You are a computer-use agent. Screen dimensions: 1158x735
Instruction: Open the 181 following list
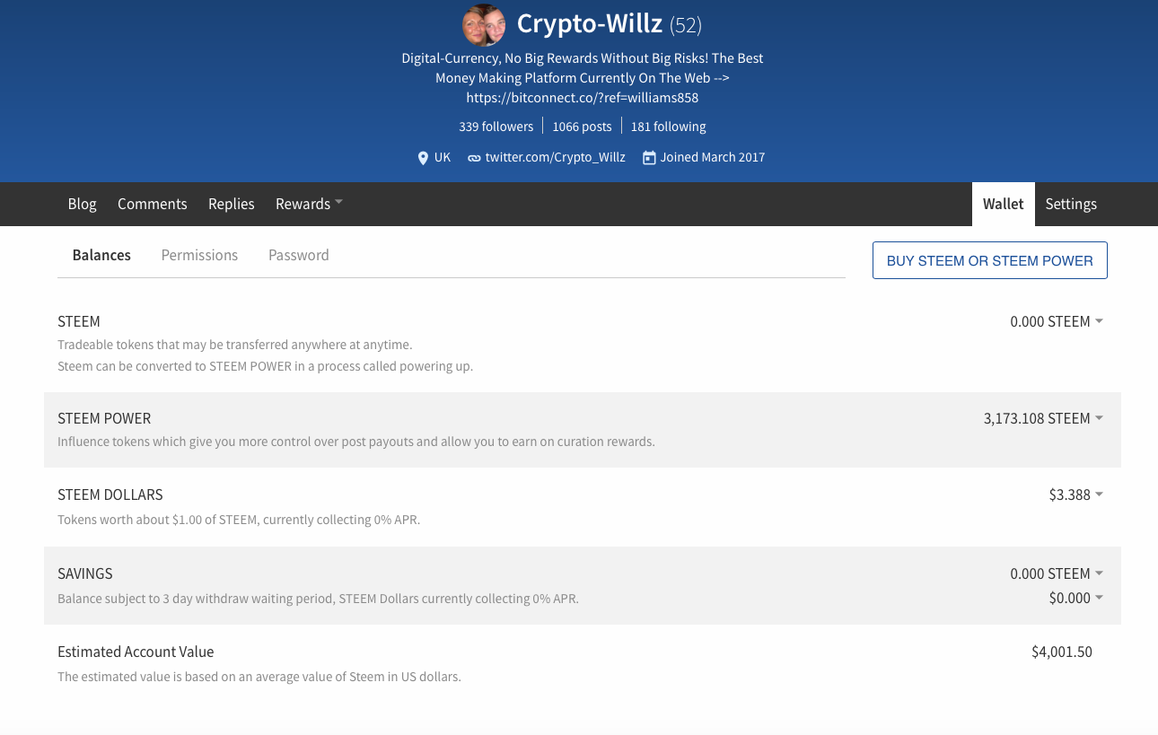coord(668,127)
